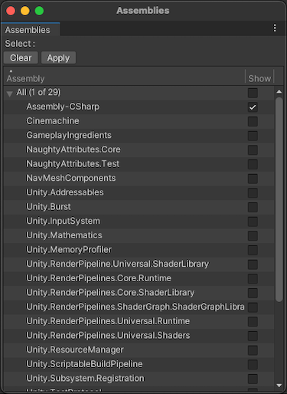287x394 pixels.
Task: Select Unity.RenderPipelines.Core.ShaderLibrary row
Action: pos(139,293)
